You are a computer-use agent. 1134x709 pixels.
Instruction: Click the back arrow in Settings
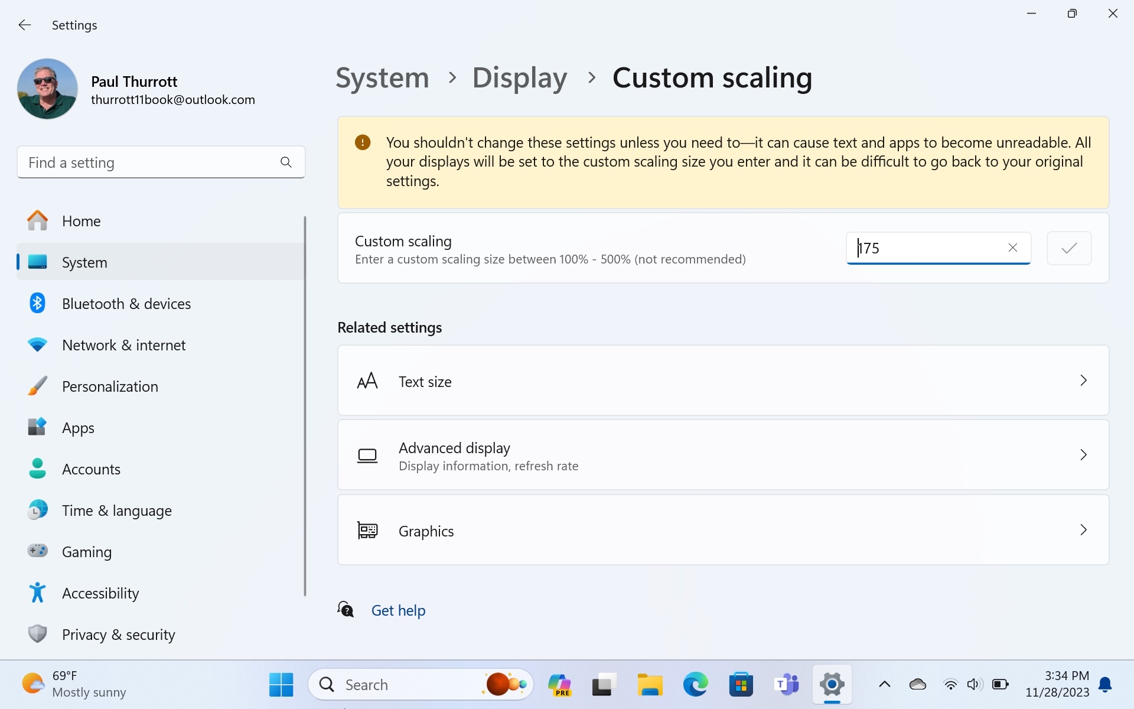click(x=24, y=25)
